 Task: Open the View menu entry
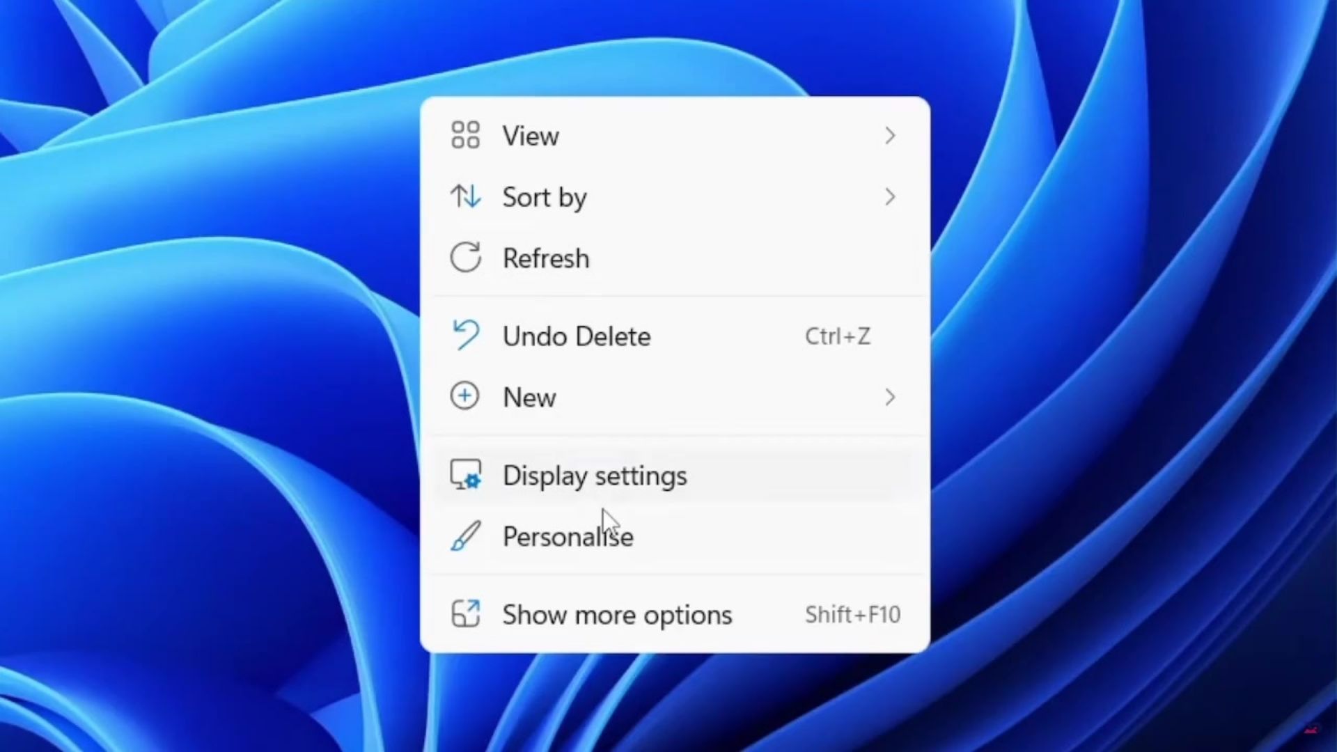[x=675, y=136]
